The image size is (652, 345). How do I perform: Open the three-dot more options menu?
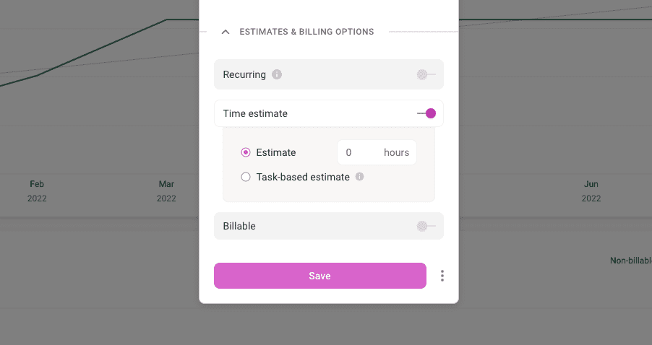(442, 276)
